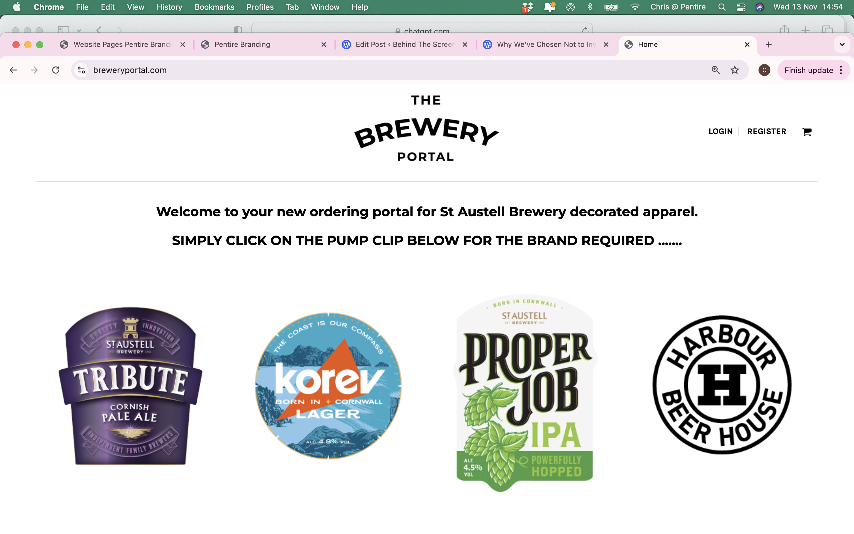Open the shopping cart icon

[x=806, y=132]
